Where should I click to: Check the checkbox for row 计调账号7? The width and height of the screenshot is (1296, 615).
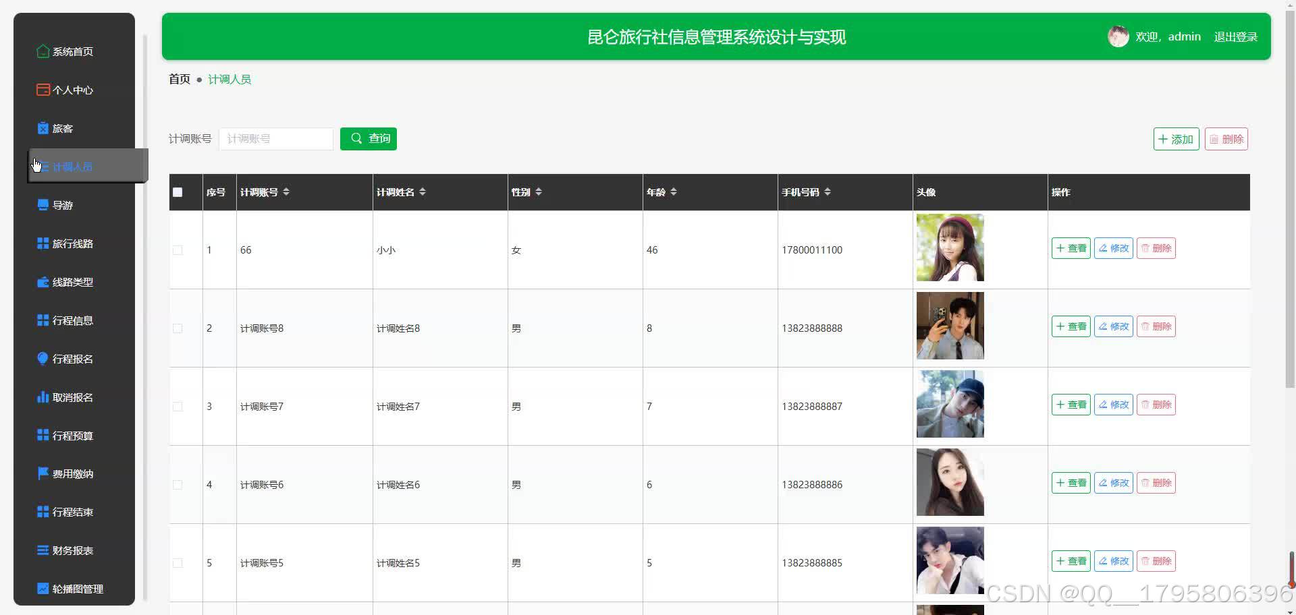(178, 407)
